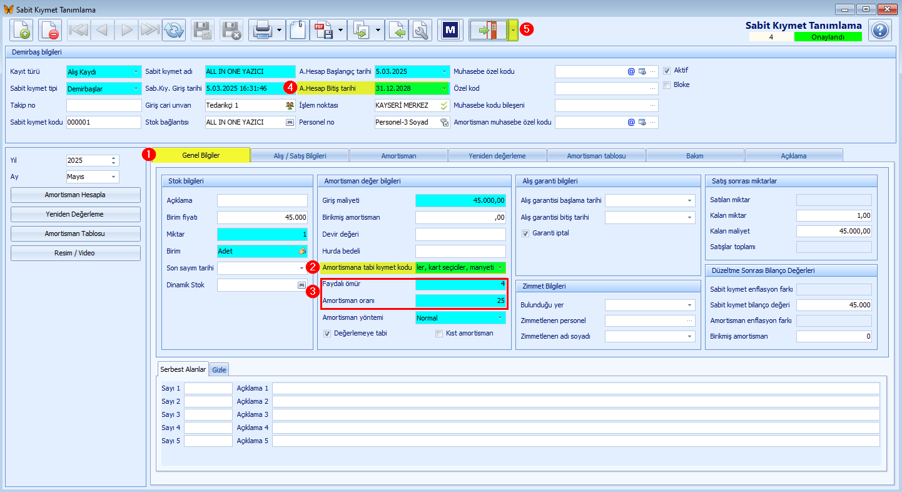Go to the next record
Image resolution: width=902 pixels, height=492 pixels.
point(126,30)
